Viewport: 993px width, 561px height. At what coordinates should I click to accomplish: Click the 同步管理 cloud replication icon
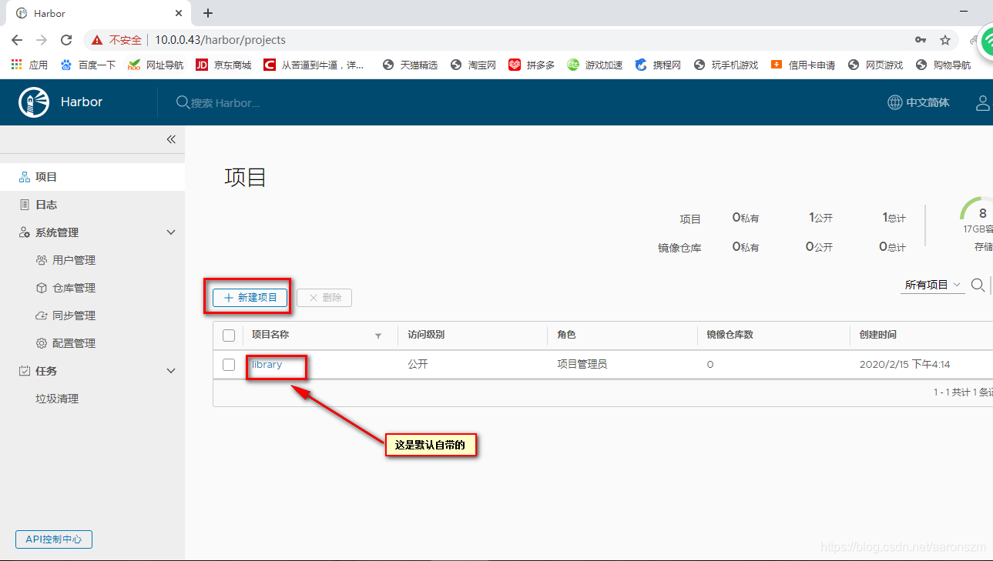tap(42, 316)
